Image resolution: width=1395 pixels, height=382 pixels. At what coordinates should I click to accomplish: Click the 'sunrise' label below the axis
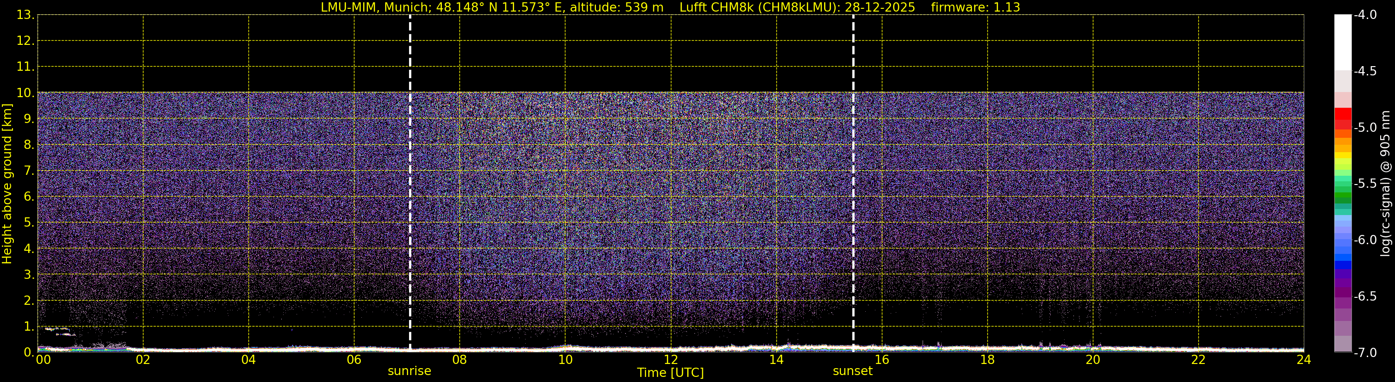click(409, 371)
